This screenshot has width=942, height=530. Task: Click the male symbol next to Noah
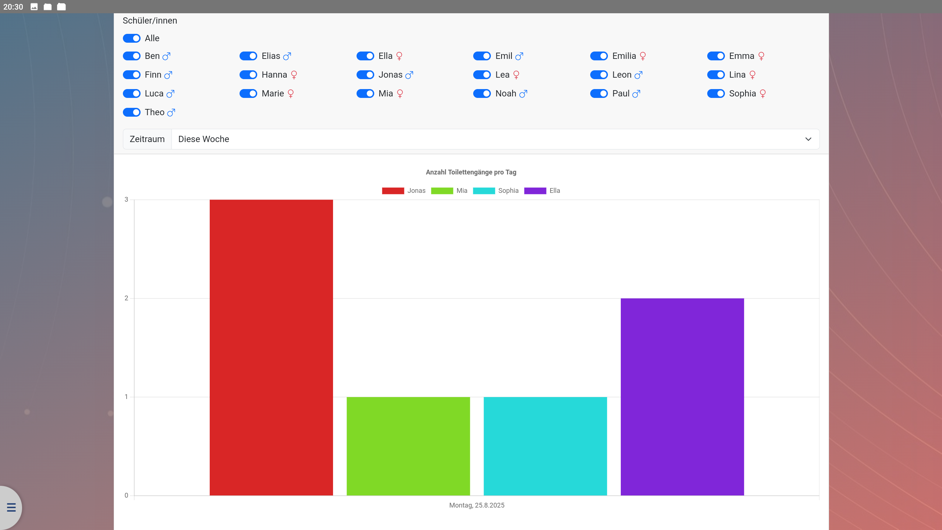click(523, 94)
